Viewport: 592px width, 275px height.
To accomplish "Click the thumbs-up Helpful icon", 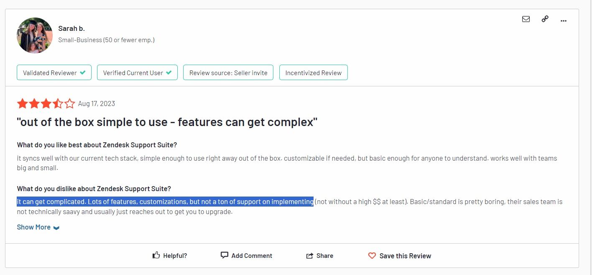I will pyautogui.click(x=156, y=255).
